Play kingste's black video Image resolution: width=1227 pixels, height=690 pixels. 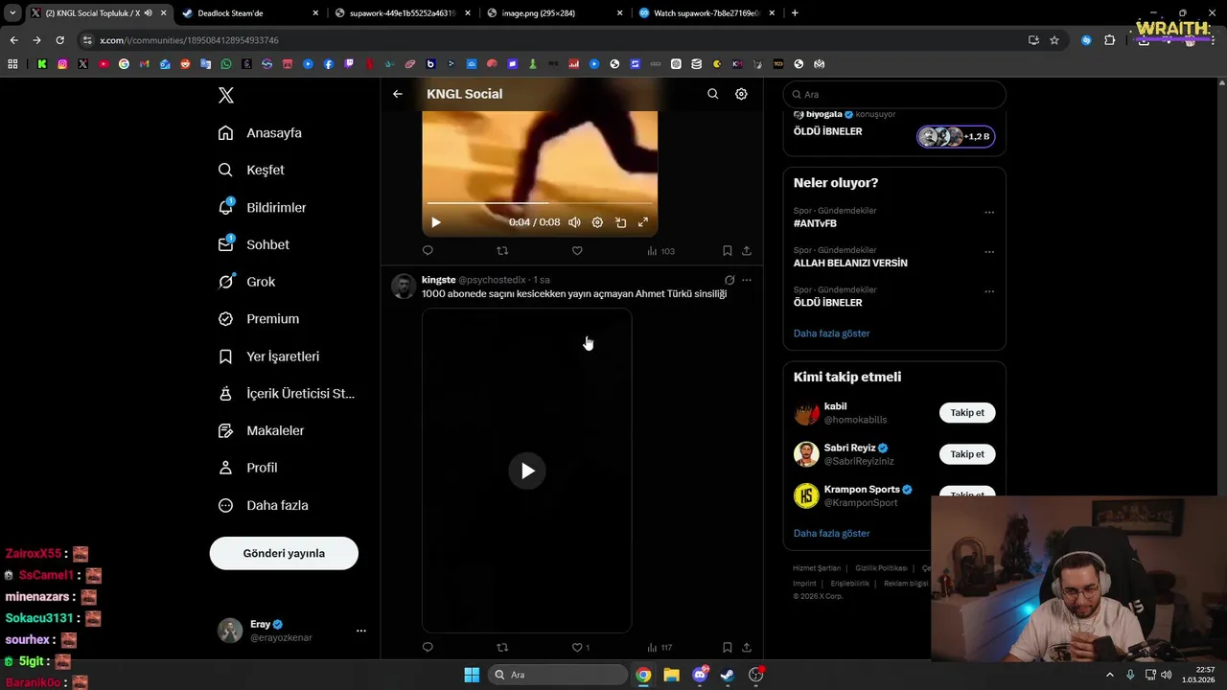pos(527,471)
